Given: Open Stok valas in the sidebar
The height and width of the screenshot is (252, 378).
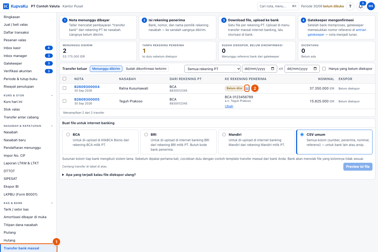Looking at the screenshot, I should pyautogui.click(x=28, y=109).
